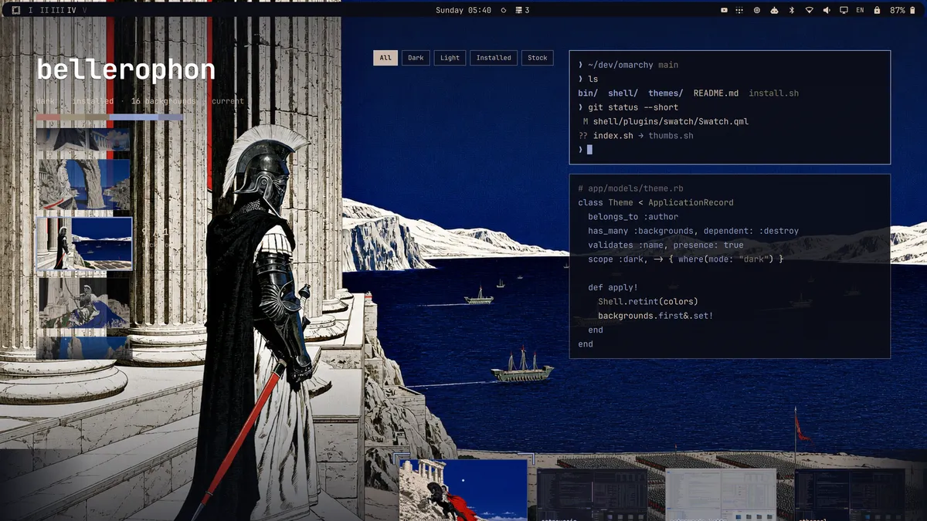Click the Sunday 05:40 clock
The image size is (927, 521).
pyautogui.click(x=463, y=10)
